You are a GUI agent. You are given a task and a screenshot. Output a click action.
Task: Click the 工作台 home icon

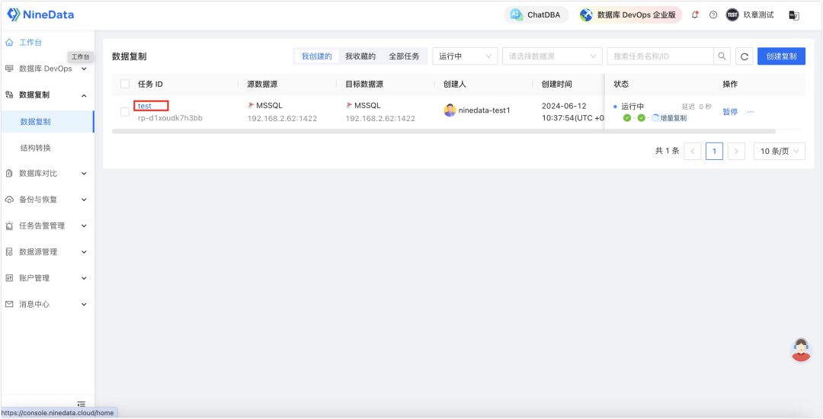[9, 43]
